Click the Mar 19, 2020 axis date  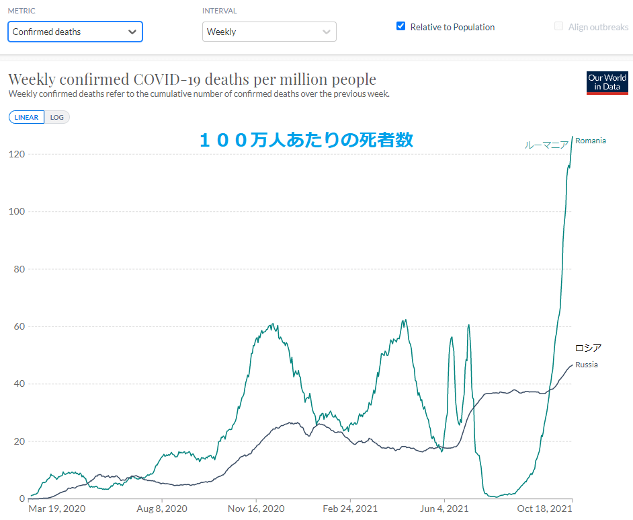pyautogui.click(x=57, y=509)
